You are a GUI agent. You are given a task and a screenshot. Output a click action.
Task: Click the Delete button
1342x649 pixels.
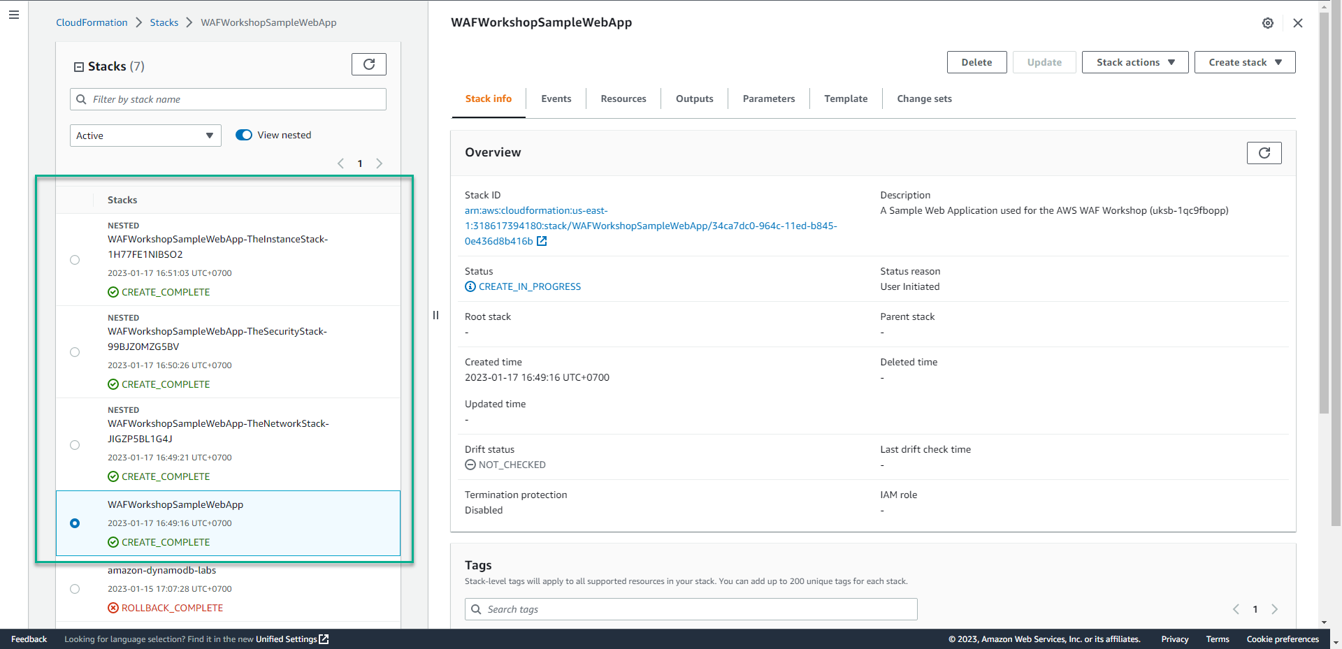[x=977, y=62]
